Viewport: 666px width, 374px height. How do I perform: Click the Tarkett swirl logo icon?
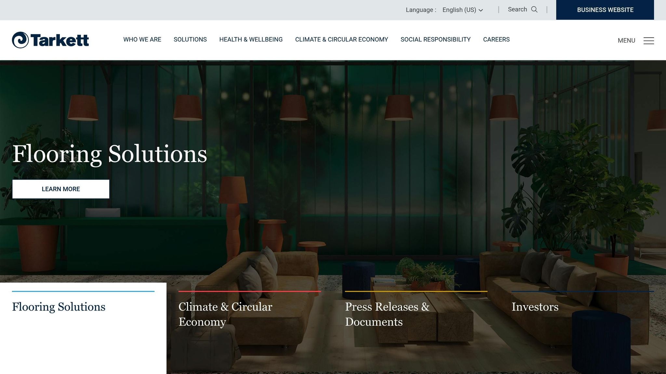click(x=20, y=40)
